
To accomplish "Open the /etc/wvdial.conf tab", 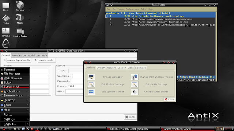I will tap(32, 55).
